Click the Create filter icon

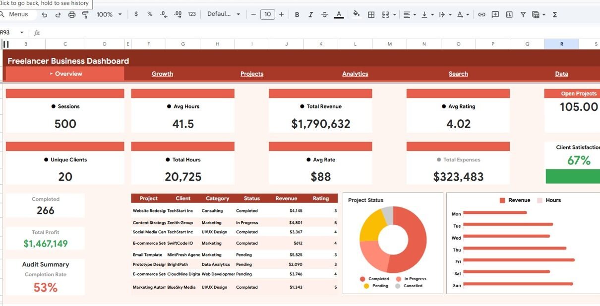tap(523, 15)
